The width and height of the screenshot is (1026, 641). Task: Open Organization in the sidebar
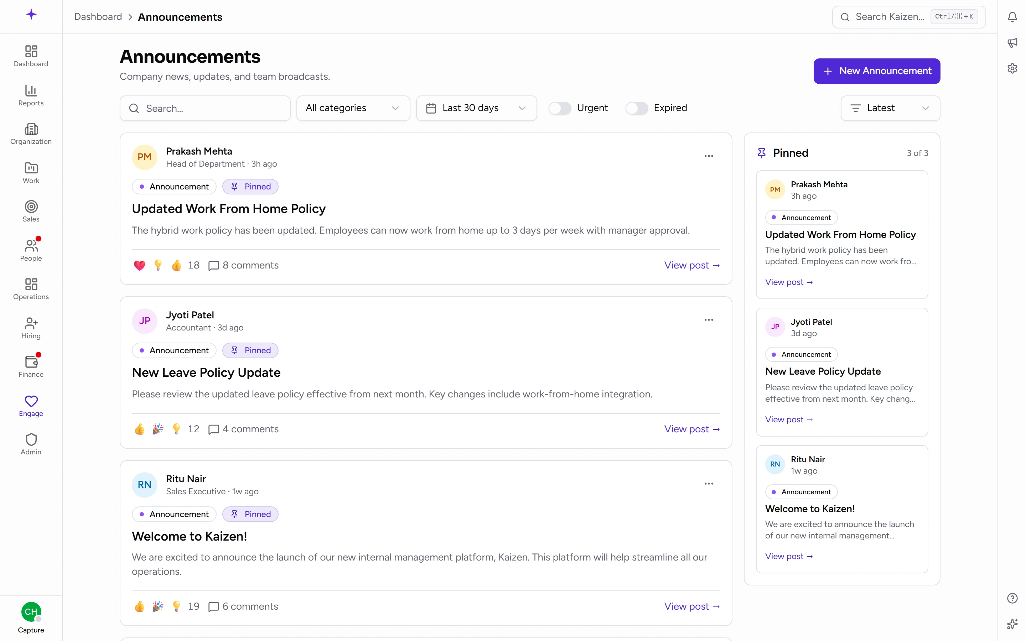[31, 134]
